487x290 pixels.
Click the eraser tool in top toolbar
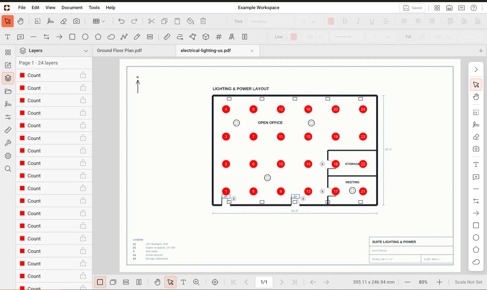[63, 21]
